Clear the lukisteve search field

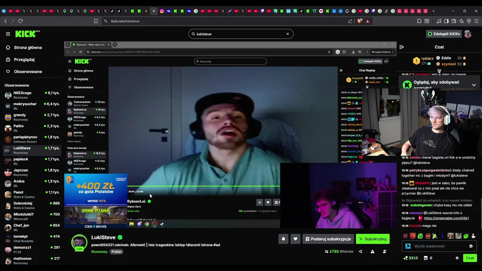[x=288, y=34]
